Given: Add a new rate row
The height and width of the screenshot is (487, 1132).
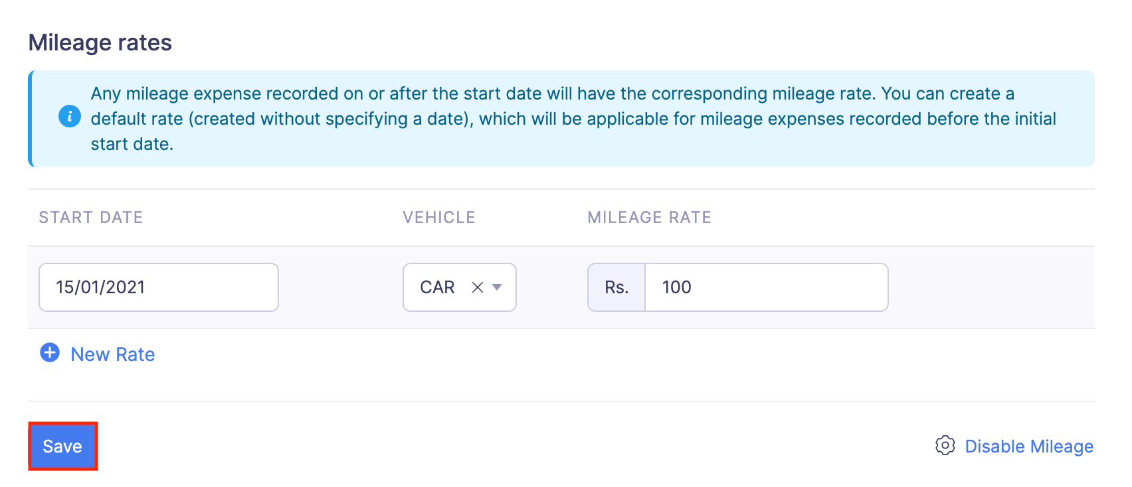Looking at the screenshot, I should pos(97,354).
